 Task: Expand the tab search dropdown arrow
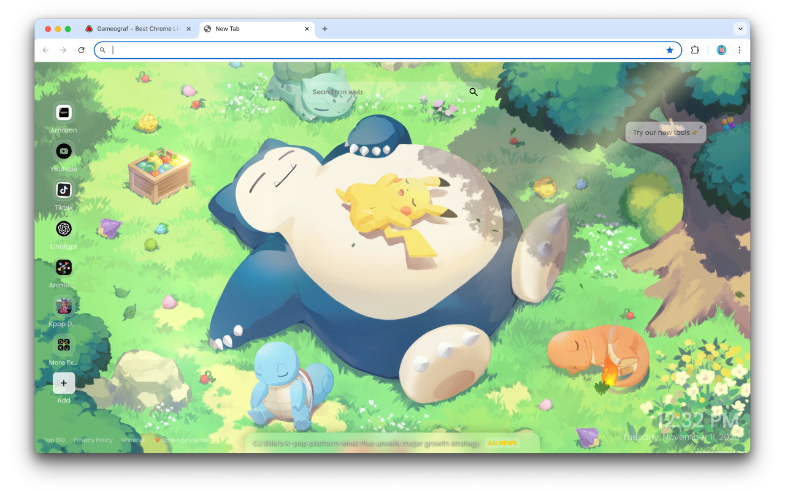(x=741, y=29)
